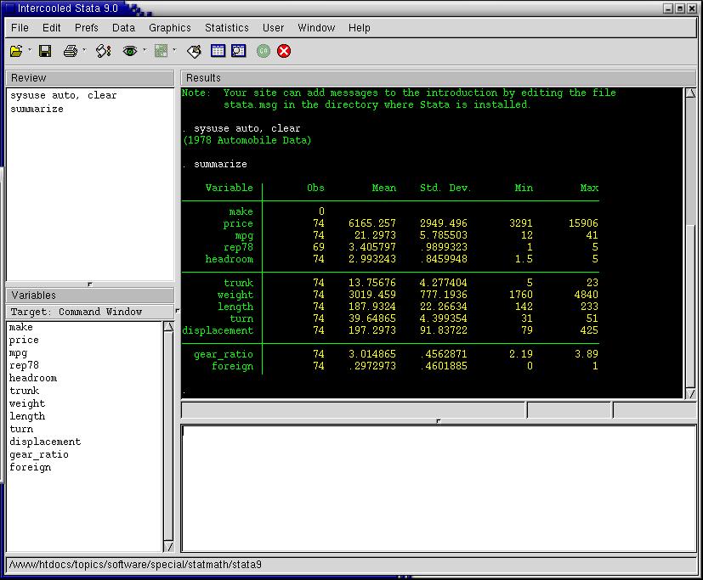Click the Variables list scrollbar up arrow
The image size is (703, 580).
click(168, 326)
